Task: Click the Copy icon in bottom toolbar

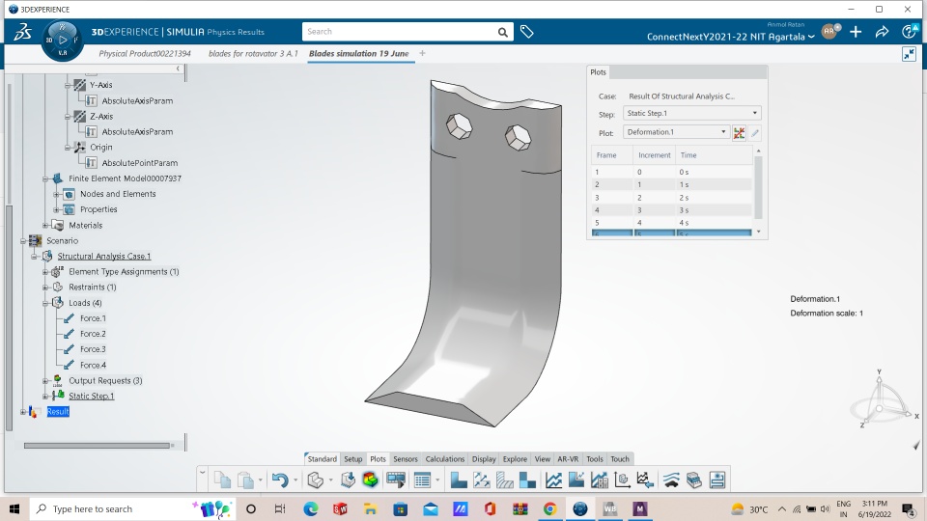Action: 222,480
